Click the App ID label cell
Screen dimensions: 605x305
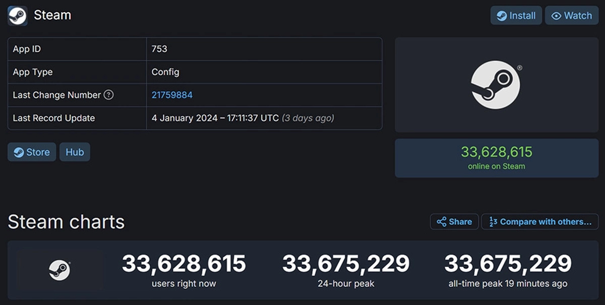click(77, 49)
